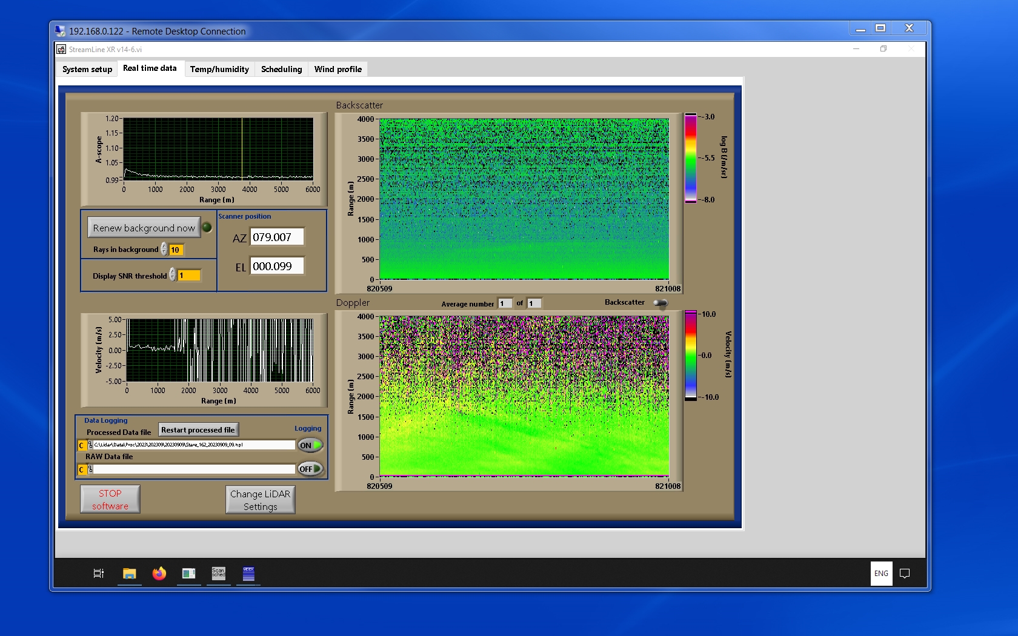Image resolution: width=1018 pixels, height=636 pixels.
Task: Open the Scan scheduler taskbar icon
Action: 218,573
